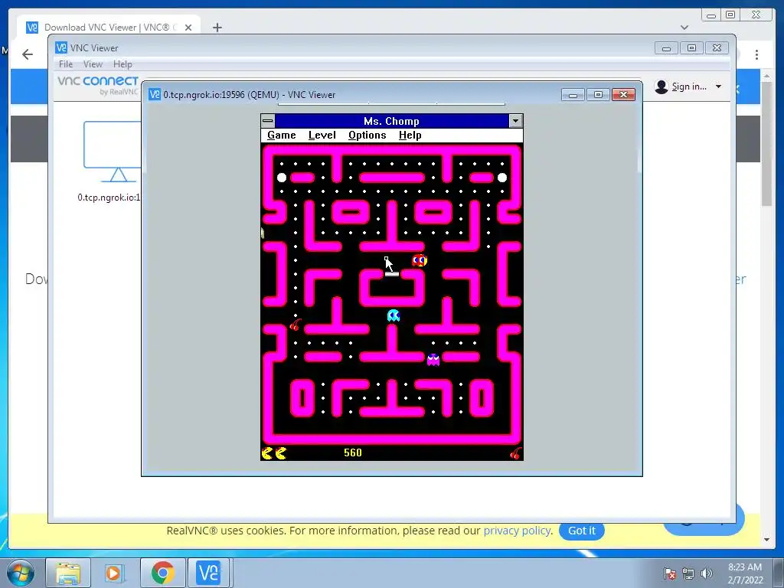Click the volume speaker tray icon

706,573
